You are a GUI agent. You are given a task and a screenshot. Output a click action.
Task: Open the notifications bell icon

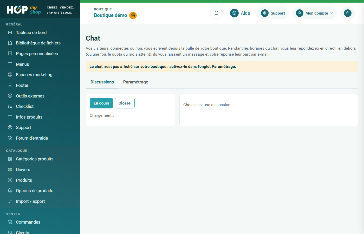[216, 13]
